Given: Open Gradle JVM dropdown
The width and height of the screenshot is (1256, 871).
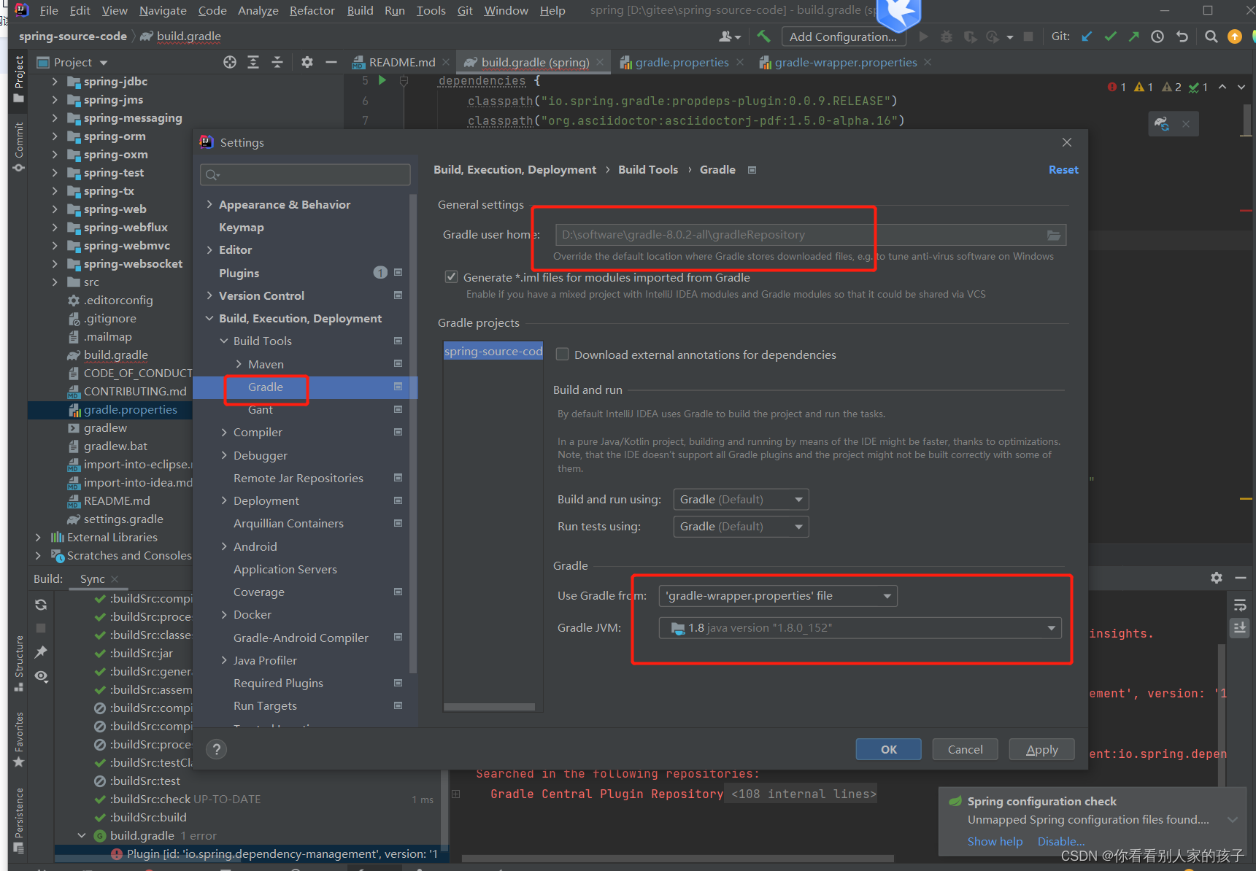Looking at the screenshot, I should tap(860, 628).
